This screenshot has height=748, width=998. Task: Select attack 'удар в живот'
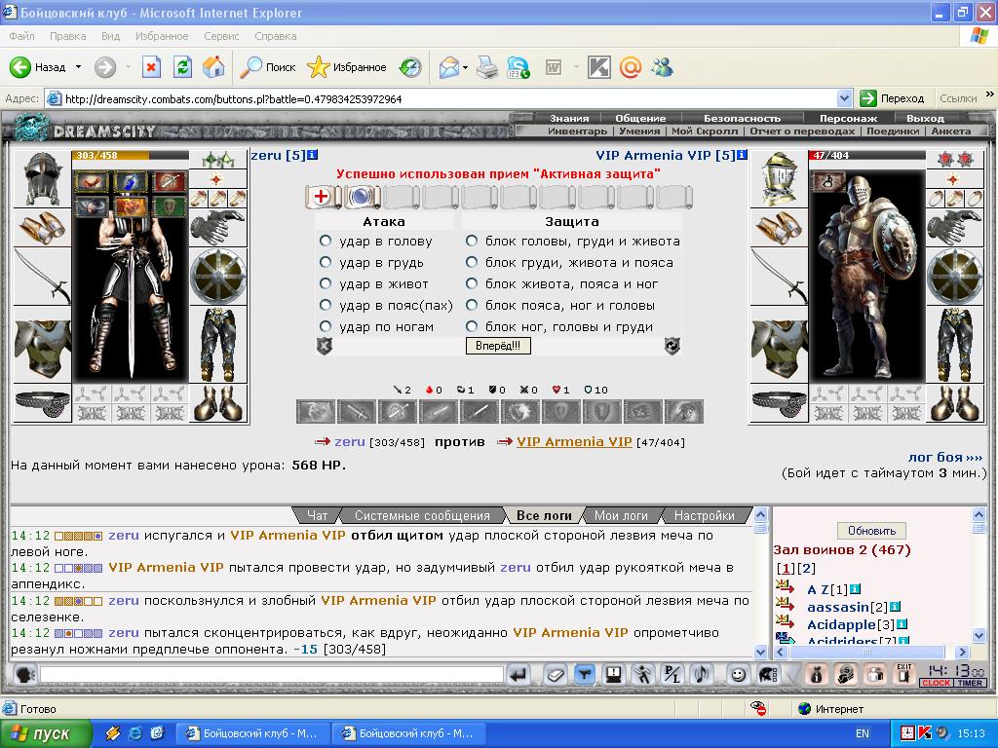[x=326, y=283]
